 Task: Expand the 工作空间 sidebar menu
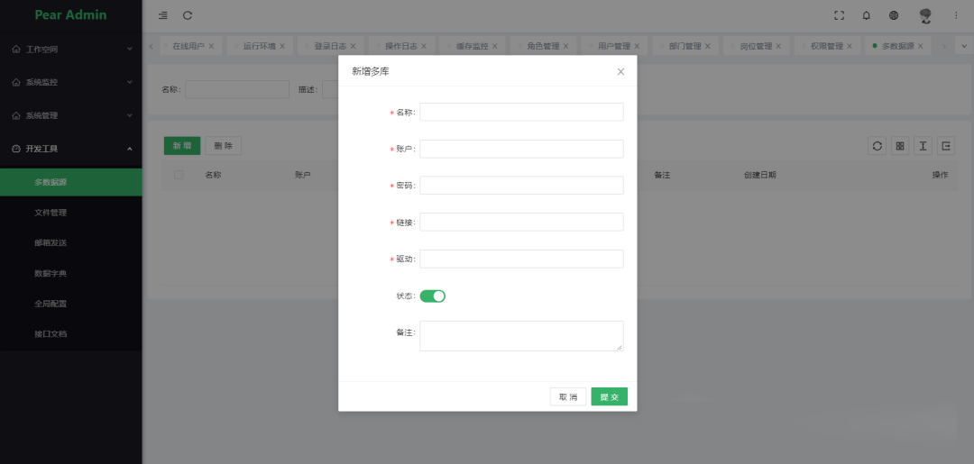[x=71, y=49]
